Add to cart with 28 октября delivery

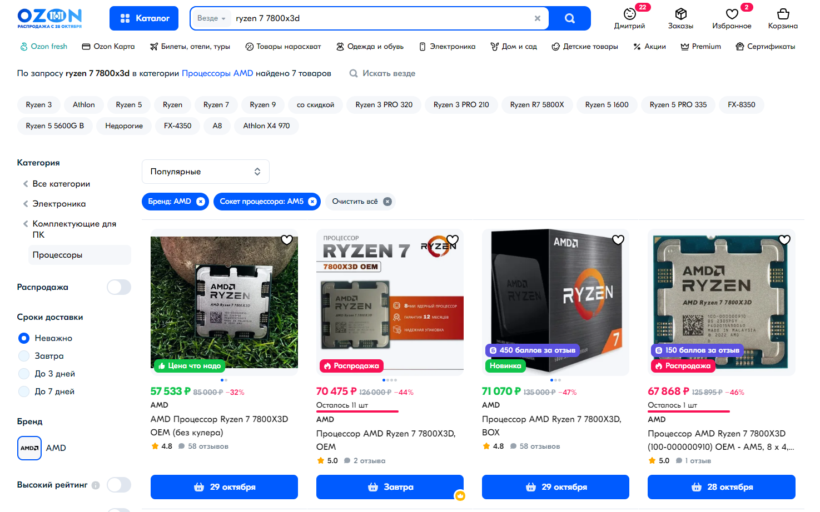[x=722, y=487]
